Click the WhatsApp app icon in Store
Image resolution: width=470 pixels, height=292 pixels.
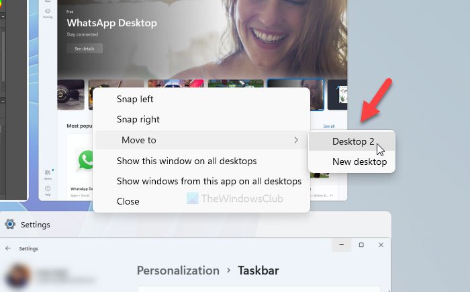(x=85, y=159)
